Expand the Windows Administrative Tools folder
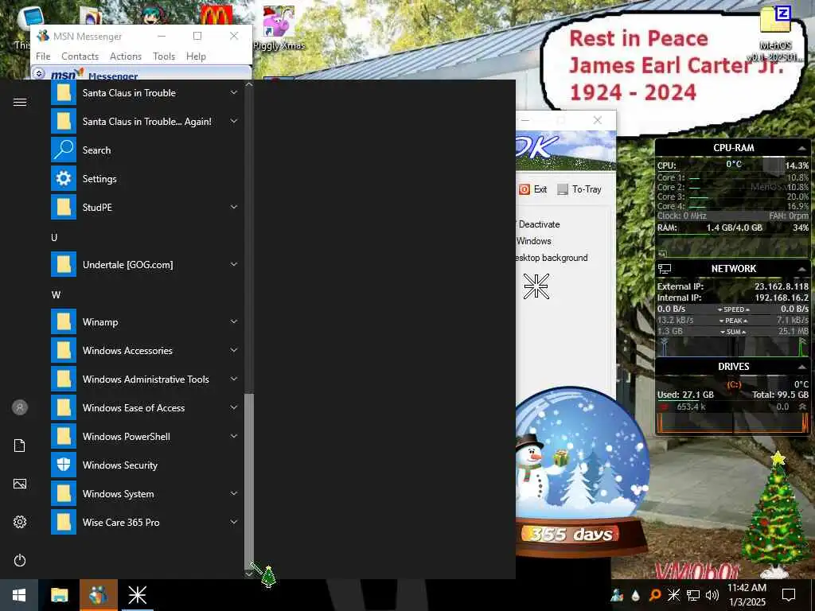 pyautogui.click(x=234, y=379)
